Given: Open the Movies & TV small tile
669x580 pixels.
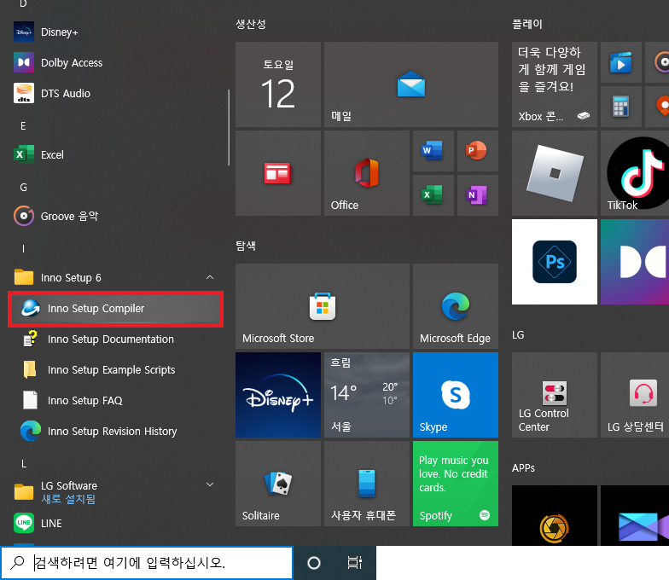Looking at the screenshot, I should click(x=621, y=62).
